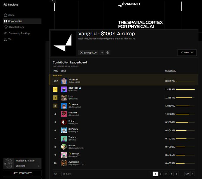This screenshot has width=202, height=179.
Task: Click the FRENNY user name
Action: coord(73,113)
